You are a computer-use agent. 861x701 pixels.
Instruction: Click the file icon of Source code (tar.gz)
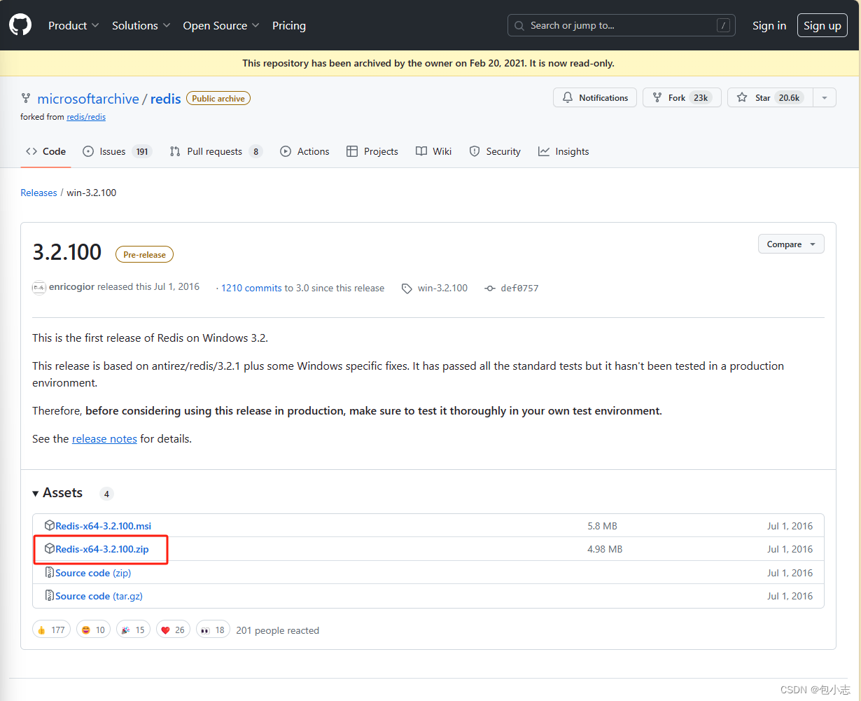50,595
